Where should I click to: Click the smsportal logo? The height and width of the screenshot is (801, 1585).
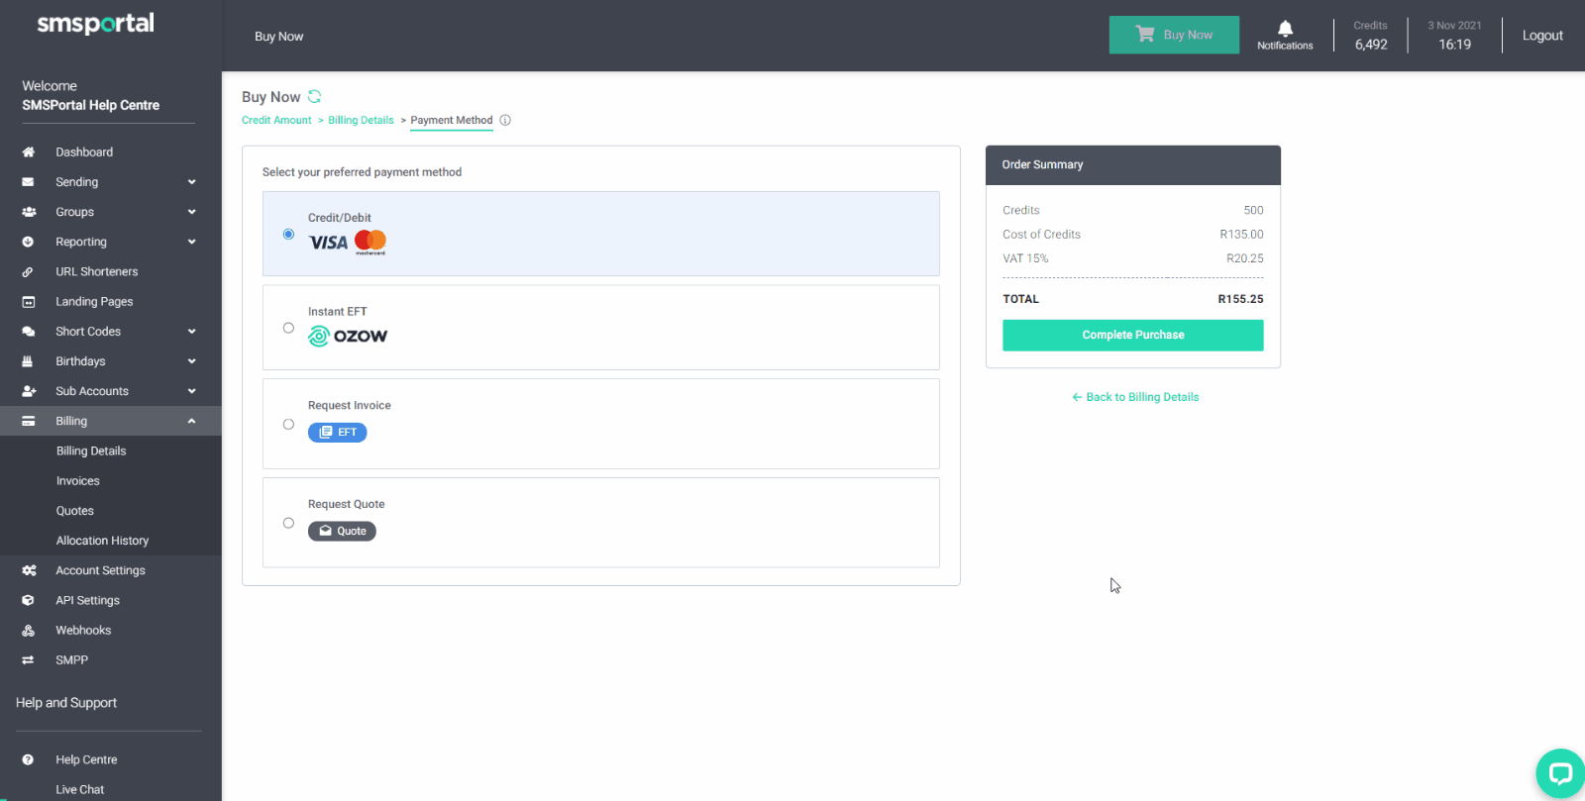click(x=96, y=24)
